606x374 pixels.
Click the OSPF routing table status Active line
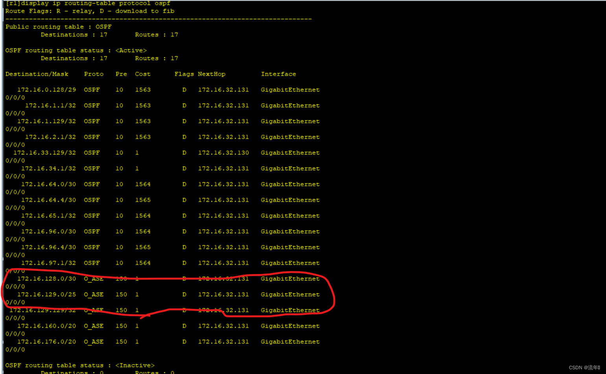pos(76,50)
